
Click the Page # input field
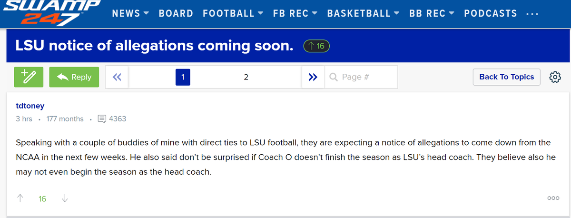tap(362, 77)
